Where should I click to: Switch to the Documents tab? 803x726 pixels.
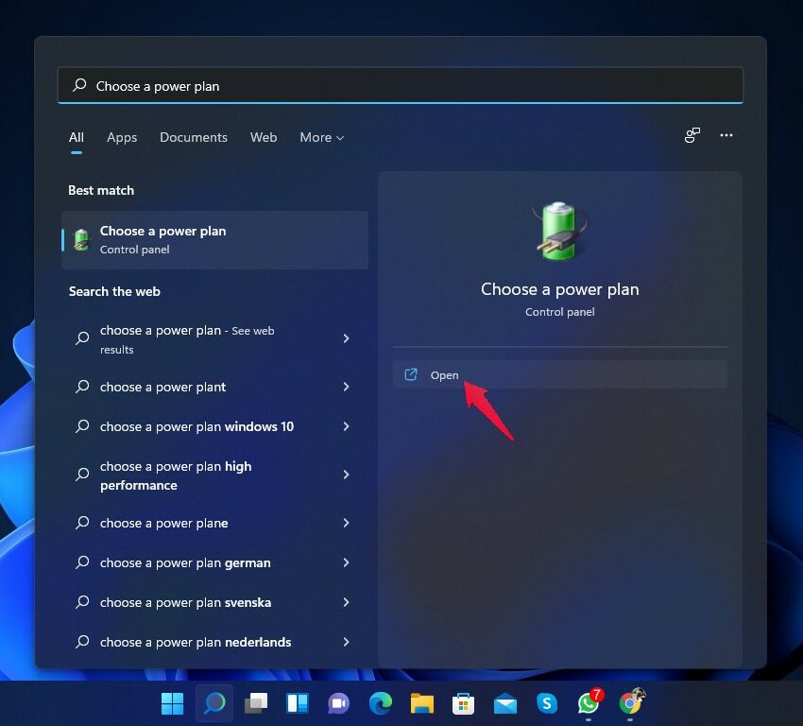click(x=194, y=138)
